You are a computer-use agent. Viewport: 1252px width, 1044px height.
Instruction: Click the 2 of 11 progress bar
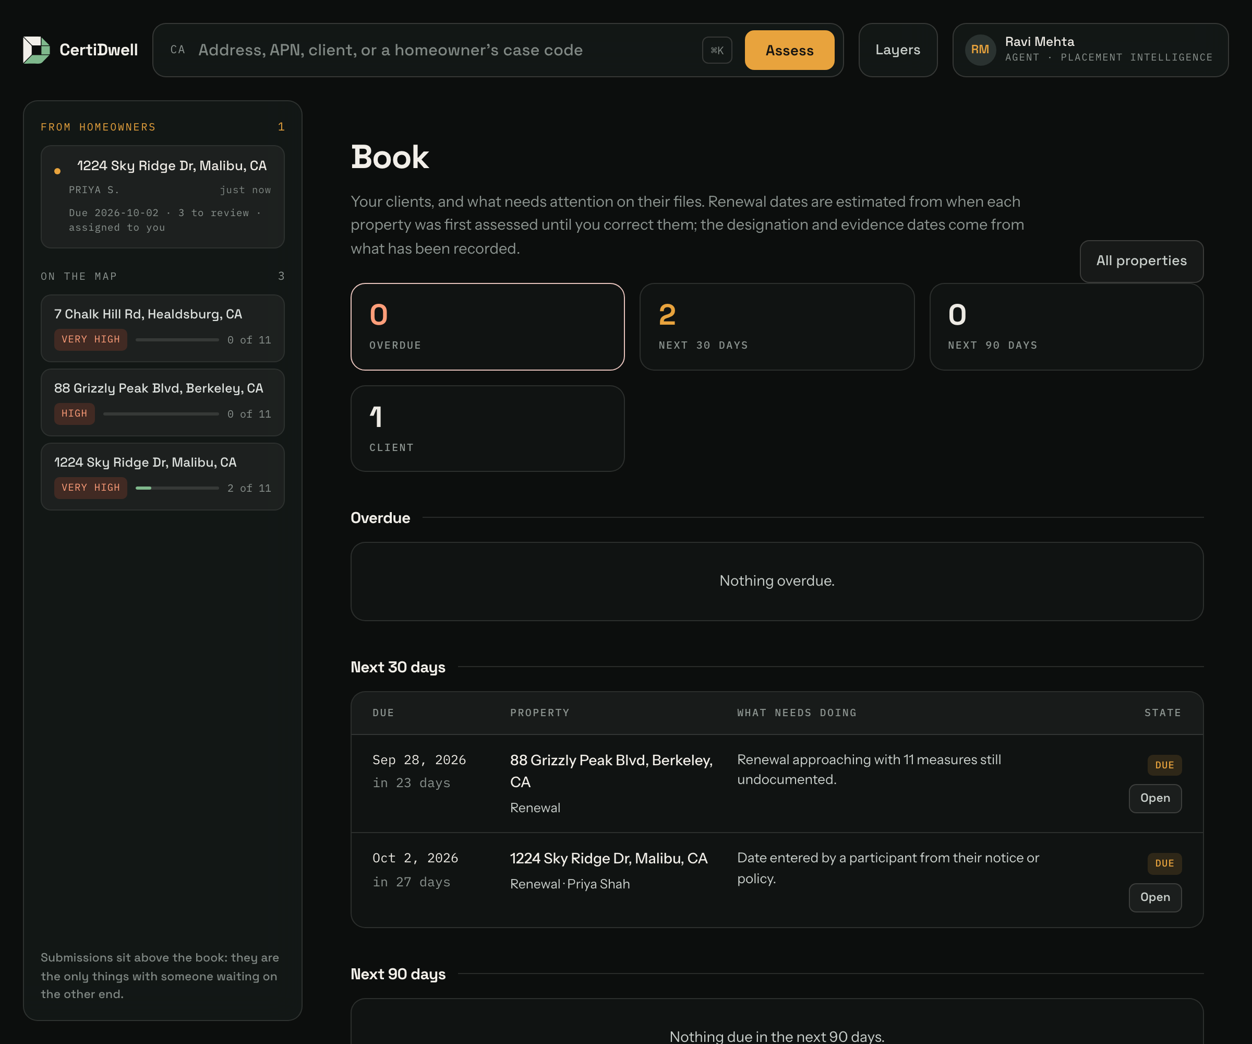tap(177, 488)
